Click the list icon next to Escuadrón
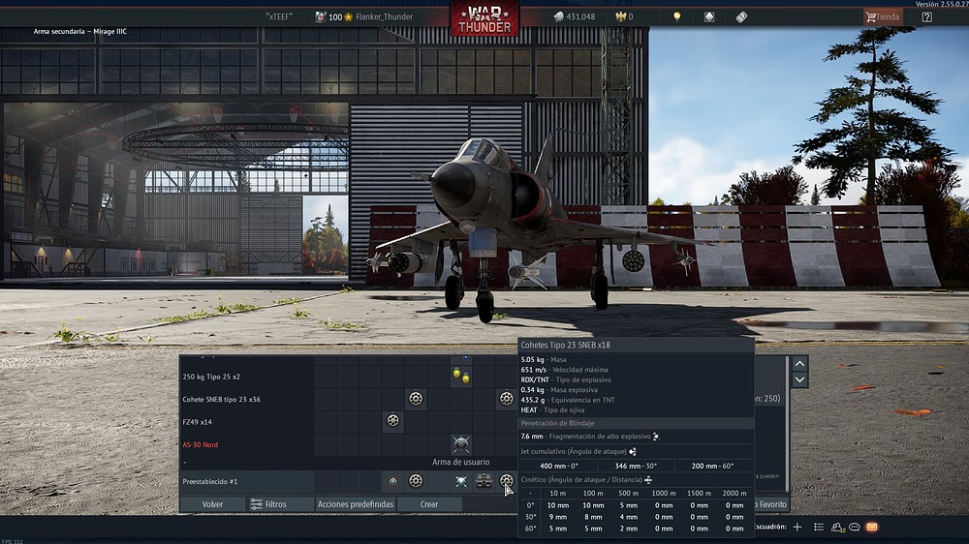This screenshot has height=544, width=969. [x=819, y=527]
